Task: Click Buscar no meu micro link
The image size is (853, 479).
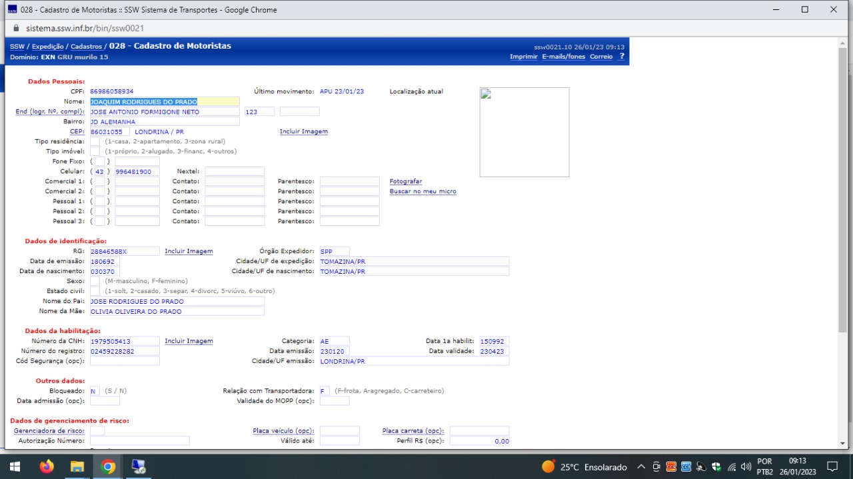Action: click(423, 191)
